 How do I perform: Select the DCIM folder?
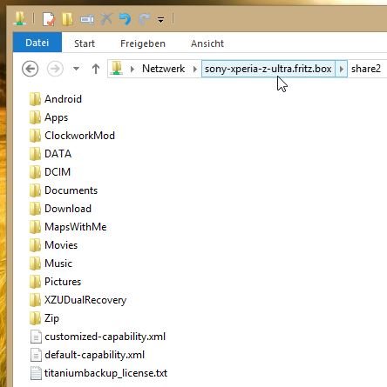point(50,172)
